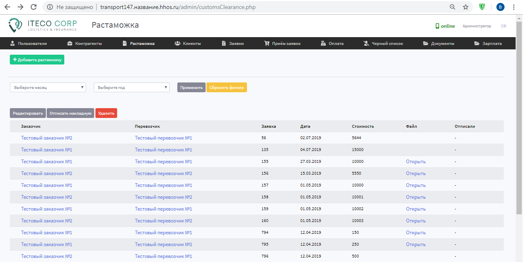Open the browser zoom magnifier icon

(453, 7)
